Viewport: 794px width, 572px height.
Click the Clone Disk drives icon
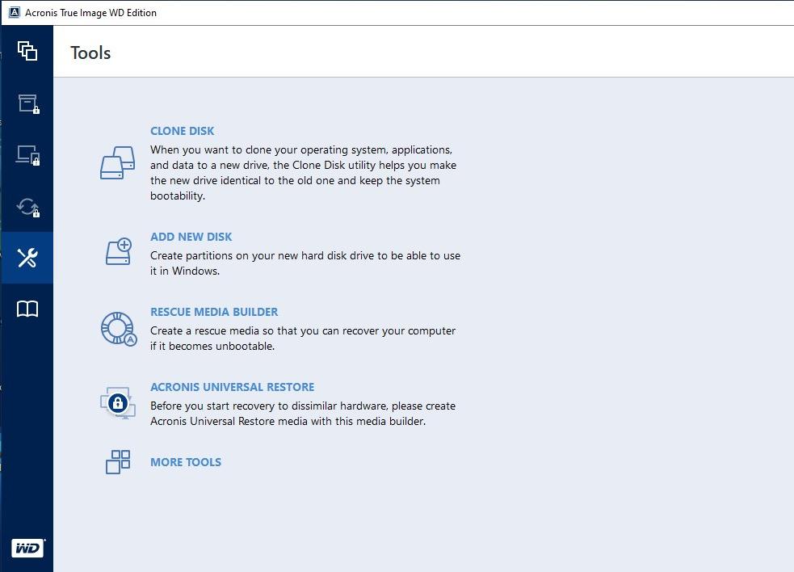(118, 162)
